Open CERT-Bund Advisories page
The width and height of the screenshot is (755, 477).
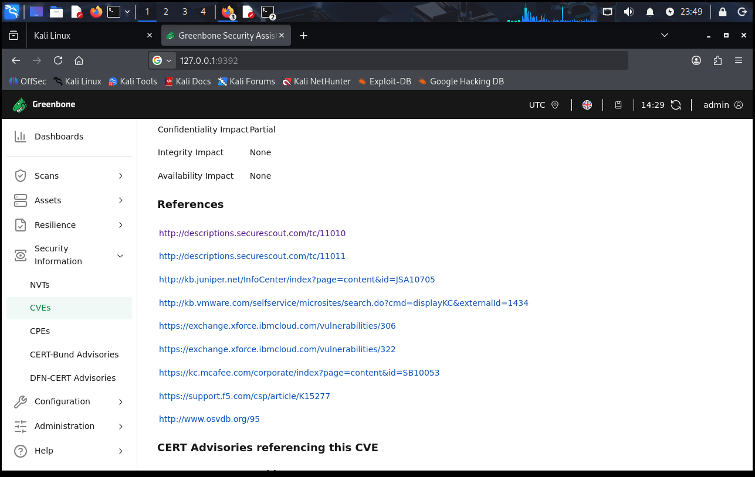click(x=74, y=355)
